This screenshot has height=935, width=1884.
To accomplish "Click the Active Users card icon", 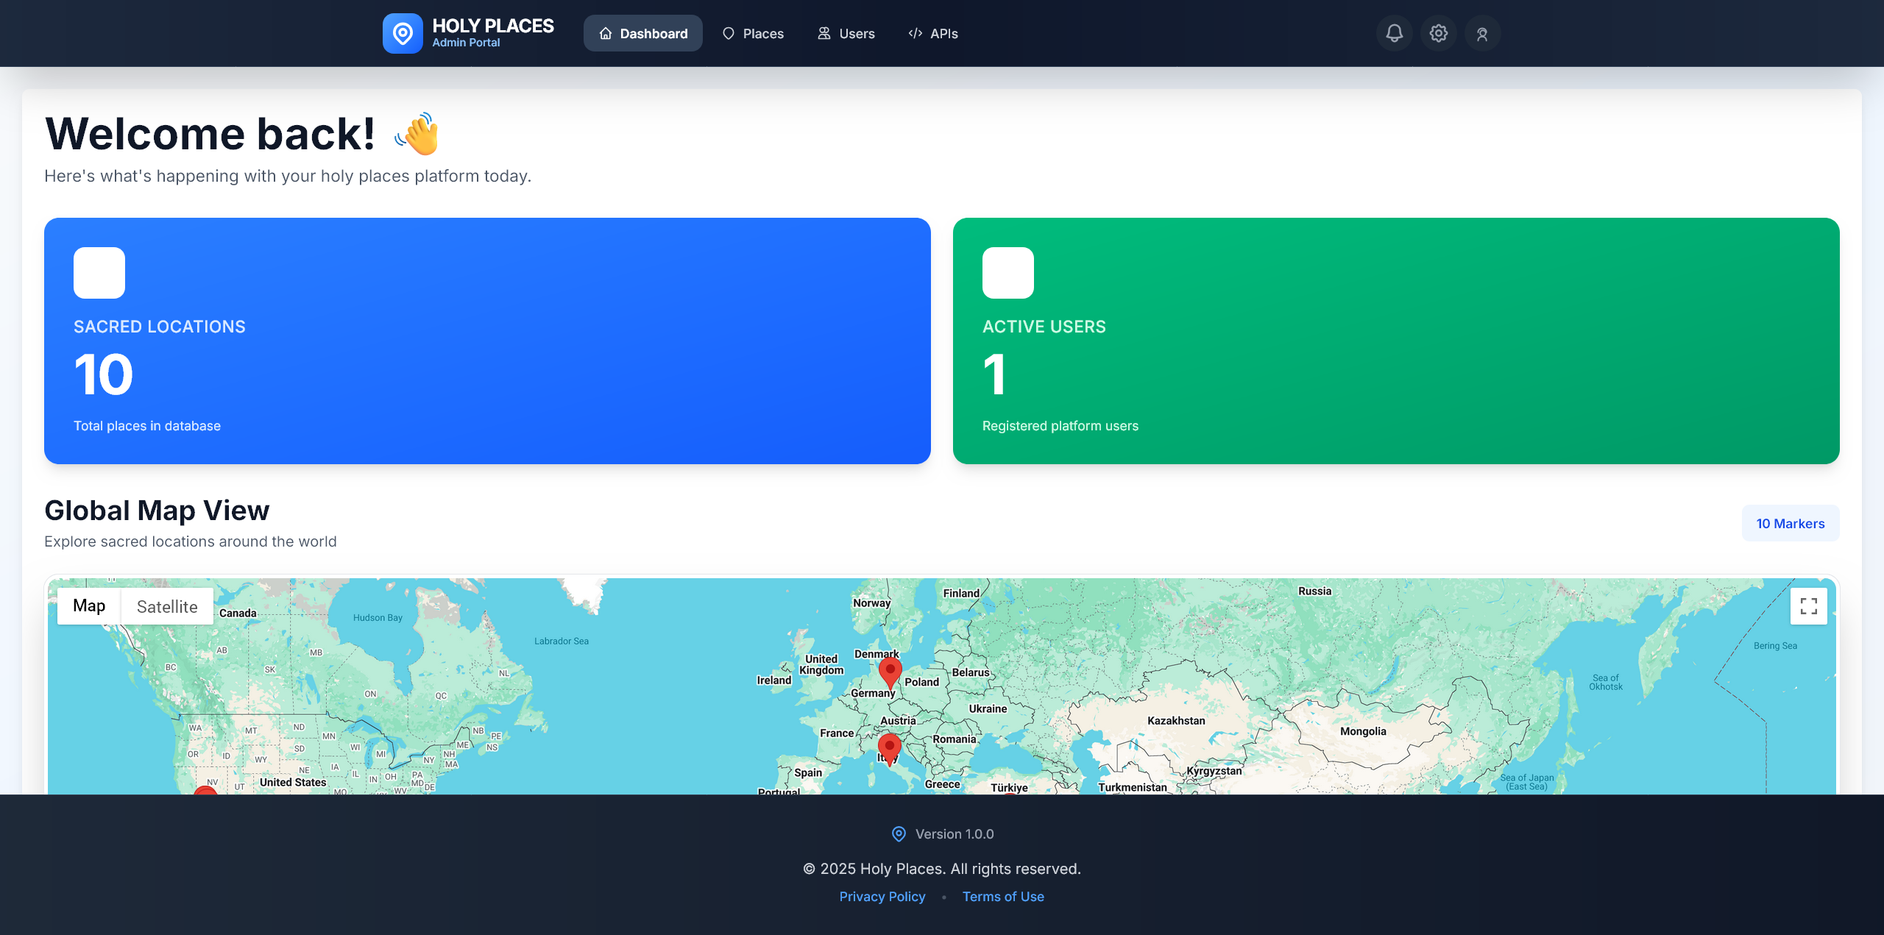I will tap(1007, 273).
